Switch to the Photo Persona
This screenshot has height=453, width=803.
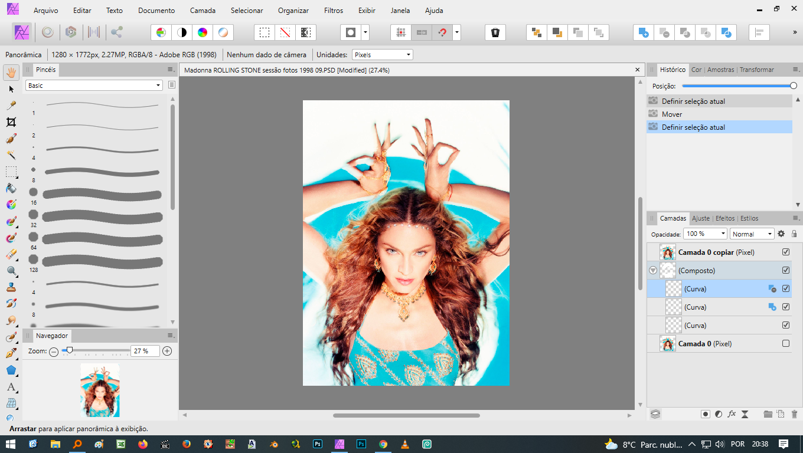pyautogui.click(x=22, y=32)
